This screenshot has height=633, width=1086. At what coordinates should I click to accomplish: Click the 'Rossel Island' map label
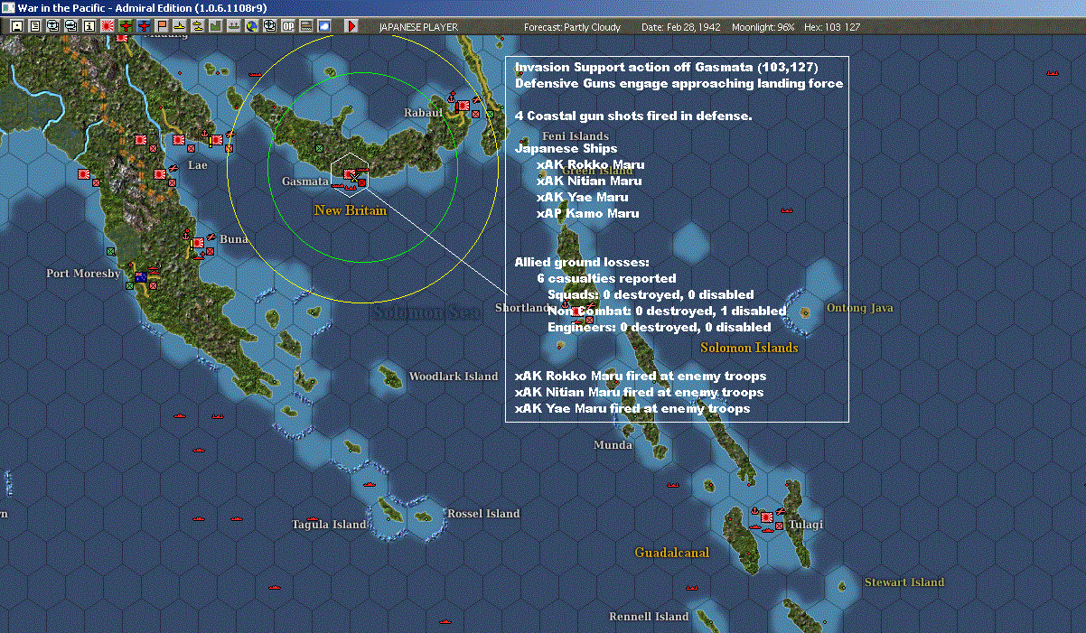484,514
